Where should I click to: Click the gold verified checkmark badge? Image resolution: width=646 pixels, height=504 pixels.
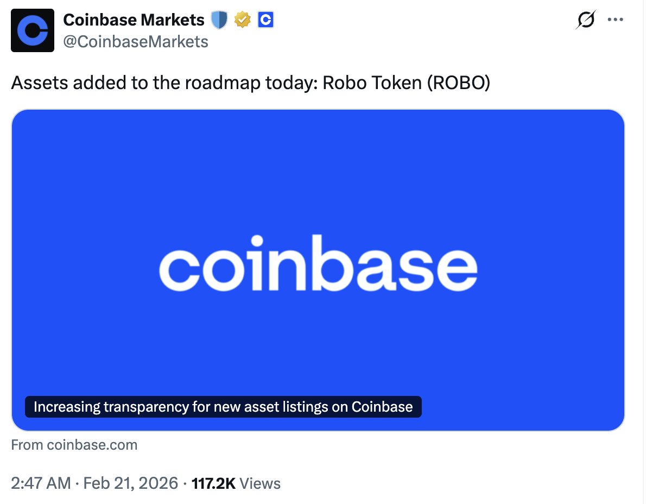coord(242,20)
